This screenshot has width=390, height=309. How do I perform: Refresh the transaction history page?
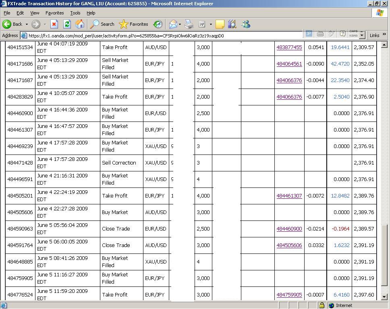click(67, 24)
